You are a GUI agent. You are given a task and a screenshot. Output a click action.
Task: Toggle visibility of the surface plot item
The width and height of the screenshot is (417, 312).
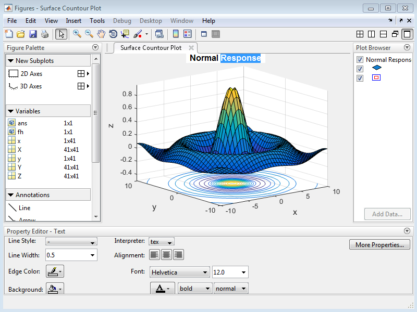pos(360,69)
